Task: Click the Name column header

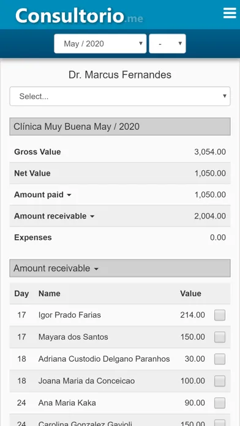Action: 50,293
